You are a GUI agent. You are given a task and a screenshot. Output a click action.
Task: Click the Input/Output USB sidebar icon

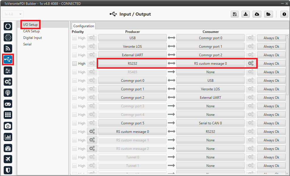pos(8,59)
